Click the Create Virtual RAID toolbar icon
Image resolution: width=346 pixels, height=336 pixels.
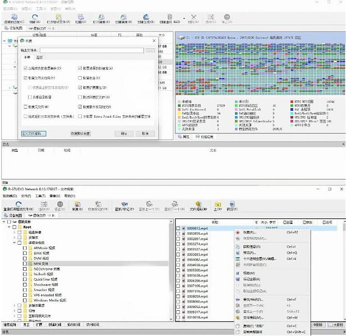tap(168, 18)
